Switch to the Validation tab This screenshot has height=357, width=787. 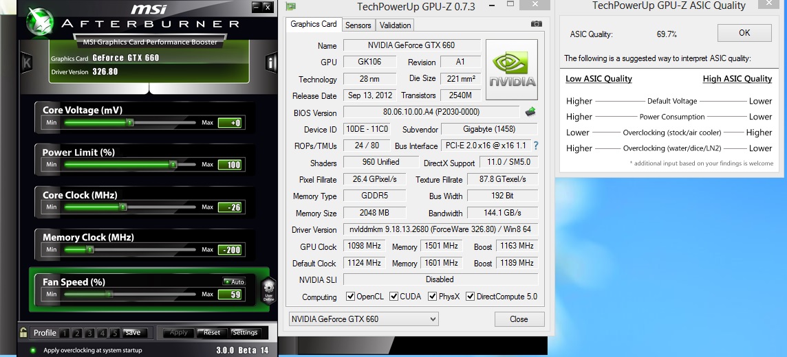pos(395,25)
